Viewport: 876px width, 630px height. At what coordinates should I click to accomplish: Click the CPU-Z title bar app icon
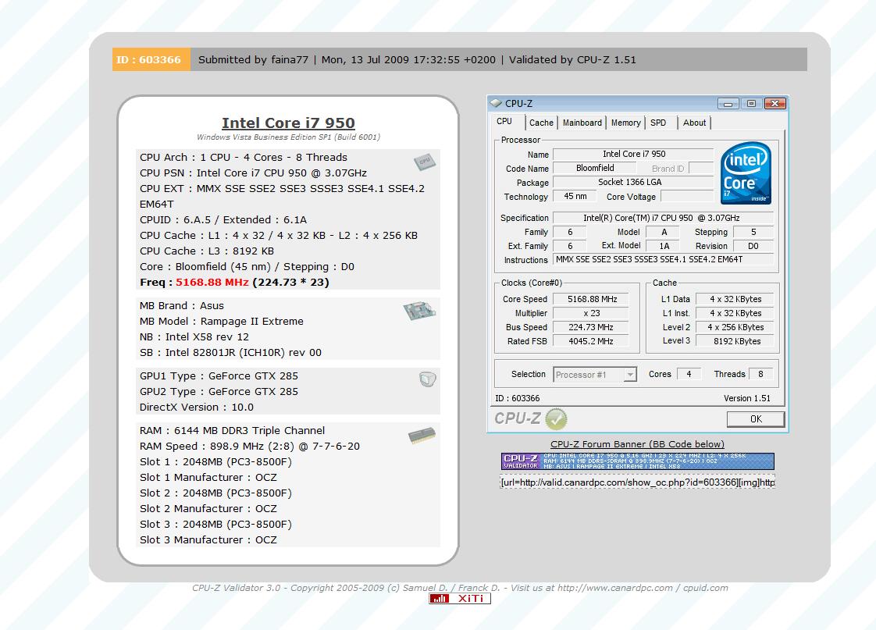[x=496, y=103]
